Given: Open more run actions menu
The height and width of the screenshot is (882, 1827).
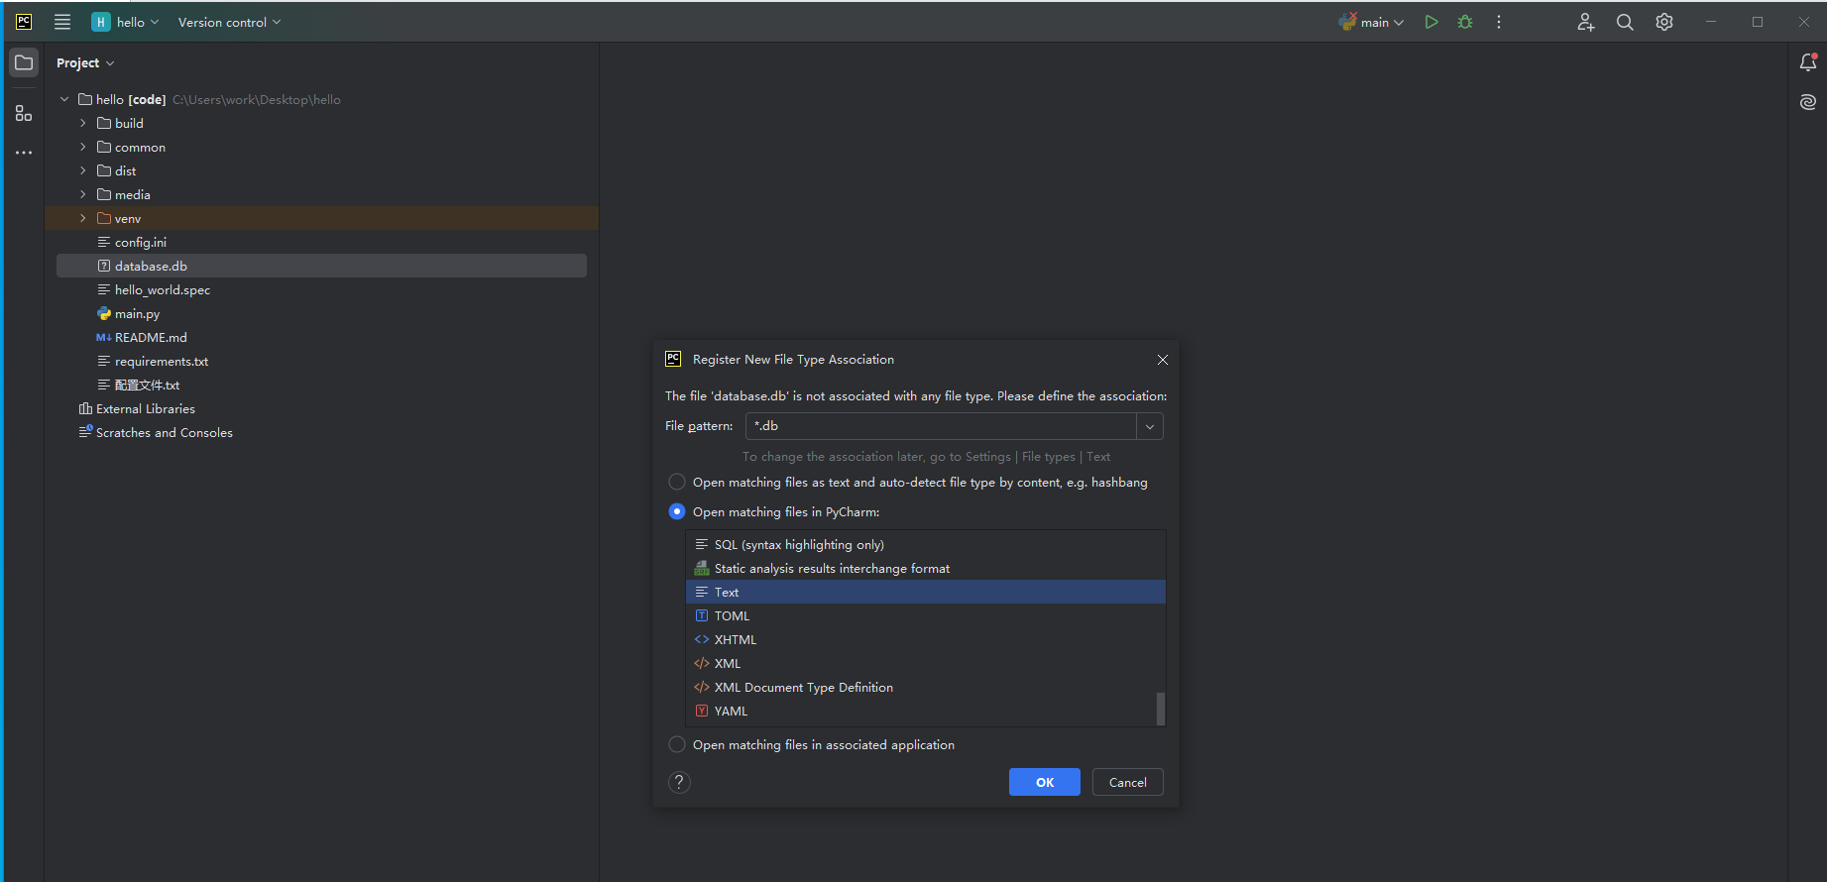Looking at the screenshot, I should pos(1499,22).
